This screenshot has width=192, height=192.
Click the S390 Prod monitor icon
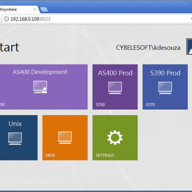tap(165, 88)
